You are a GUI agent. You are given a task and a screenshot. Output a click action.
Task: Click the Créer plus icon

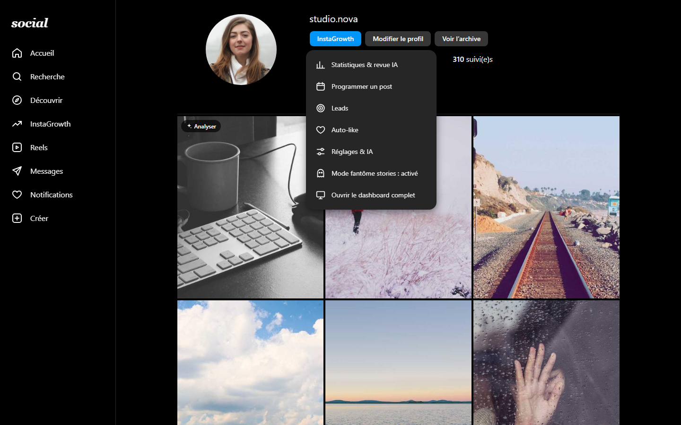[x=17, y=218]
